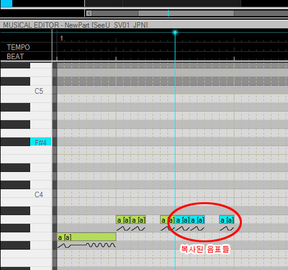
Task: Select the green a [a] note just before the playhead
Action: tap(167, 219)
